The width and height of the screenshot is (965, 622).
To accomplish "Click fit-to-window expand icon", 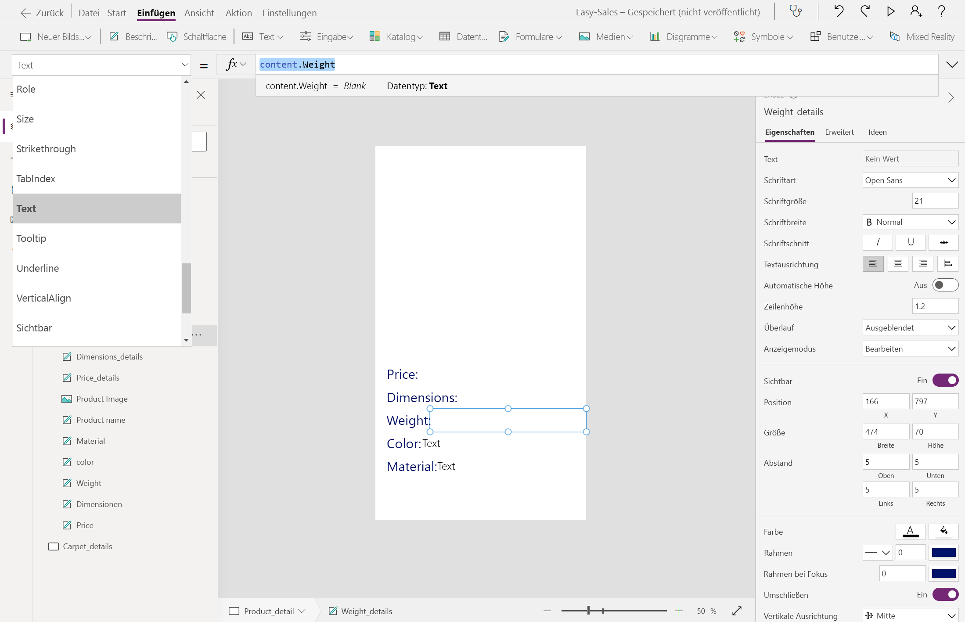I will tap(737, 611).
